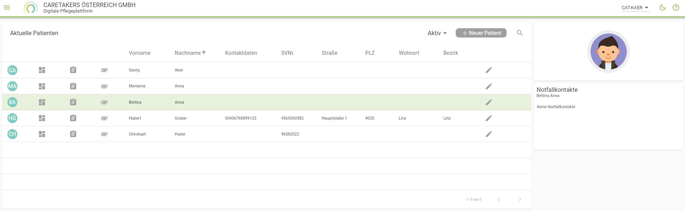
Task: Toggle dark mode moon icon
Action: 662,7
